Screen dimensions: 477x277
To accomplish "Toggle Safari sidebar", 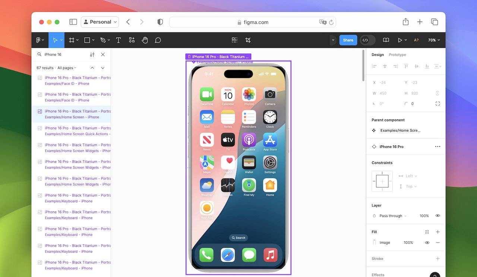I will pos(73,22).
